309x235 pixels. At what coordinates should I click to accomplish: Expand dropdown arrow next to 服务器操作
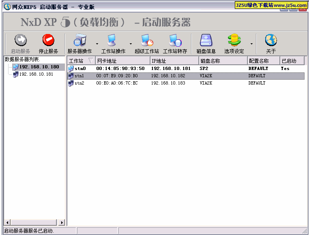pos(97,44)
